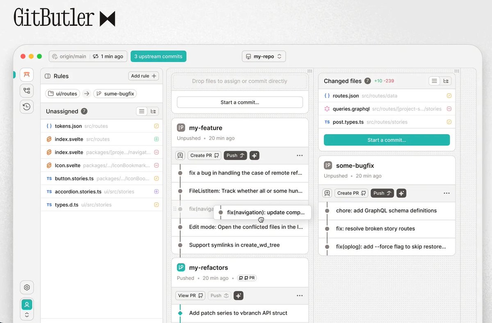The width and height of the screenshot is (492, 323).
Task: Push the my-feature branch
Action: coord(235,156)
